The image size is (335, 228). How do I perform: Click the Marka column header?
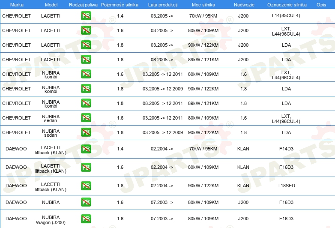click(16, 4)
